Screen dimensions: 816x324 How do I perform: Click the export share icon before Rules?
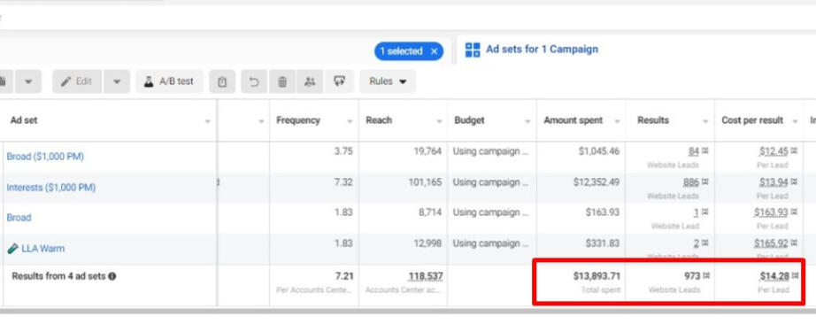[339, 81]
